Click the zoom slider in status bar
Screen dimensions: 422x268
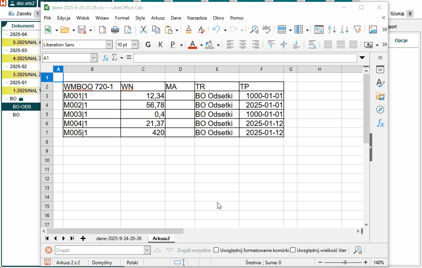tap(345, 263)
